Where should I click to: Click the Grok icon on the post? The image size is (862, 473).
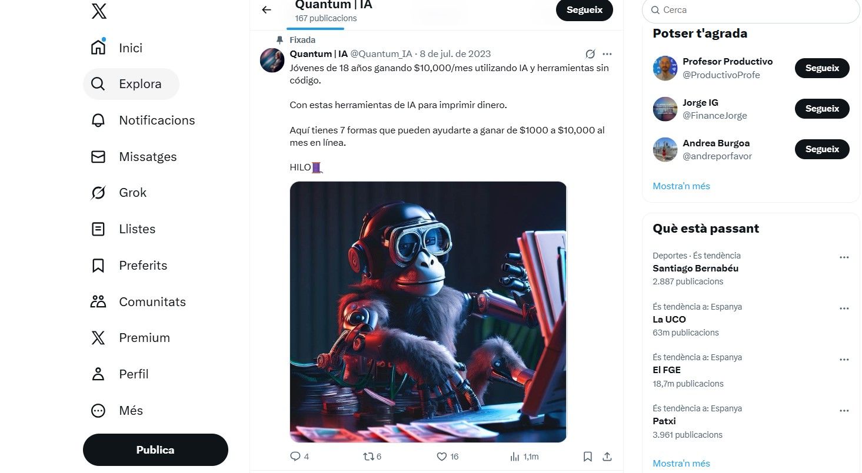click(590, 54)
